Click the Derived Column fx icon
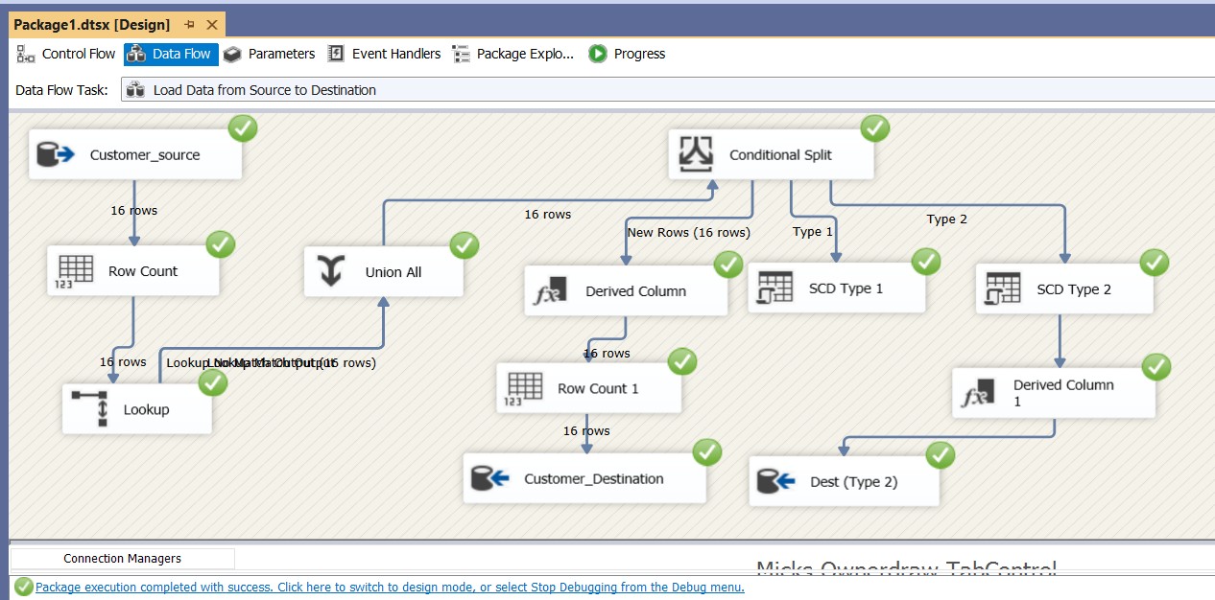Image resolution: width=1215 pixels, height=600 pixels. pyautogui.click(x=552, y=291)
